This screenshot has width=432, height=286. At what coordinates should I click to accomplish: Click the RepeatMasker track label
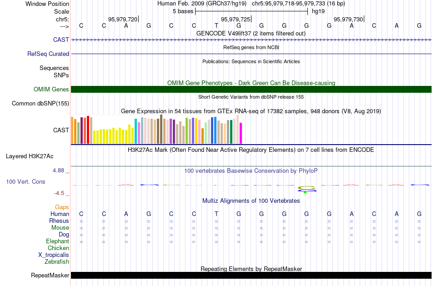pyautogui.click(x=50, y=275)
